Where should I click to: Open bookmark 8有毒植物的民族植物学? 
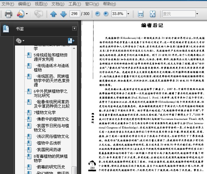point(51,158)
